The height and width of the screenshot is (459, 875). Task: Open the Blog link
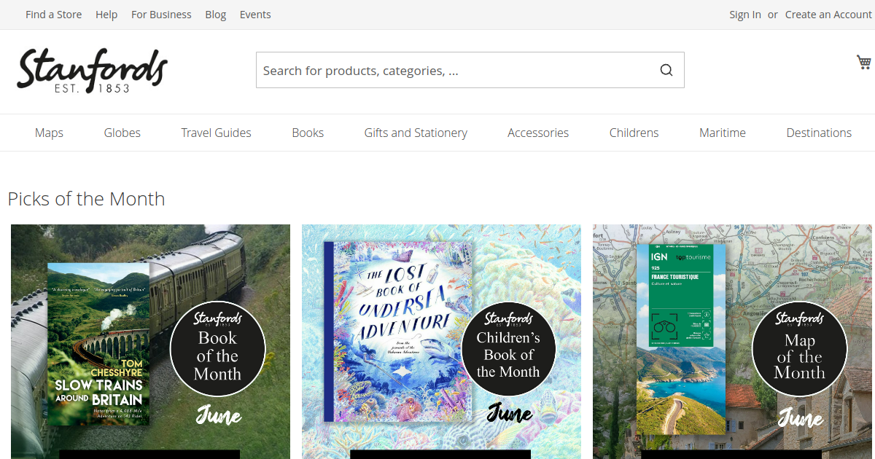[216, 15]
